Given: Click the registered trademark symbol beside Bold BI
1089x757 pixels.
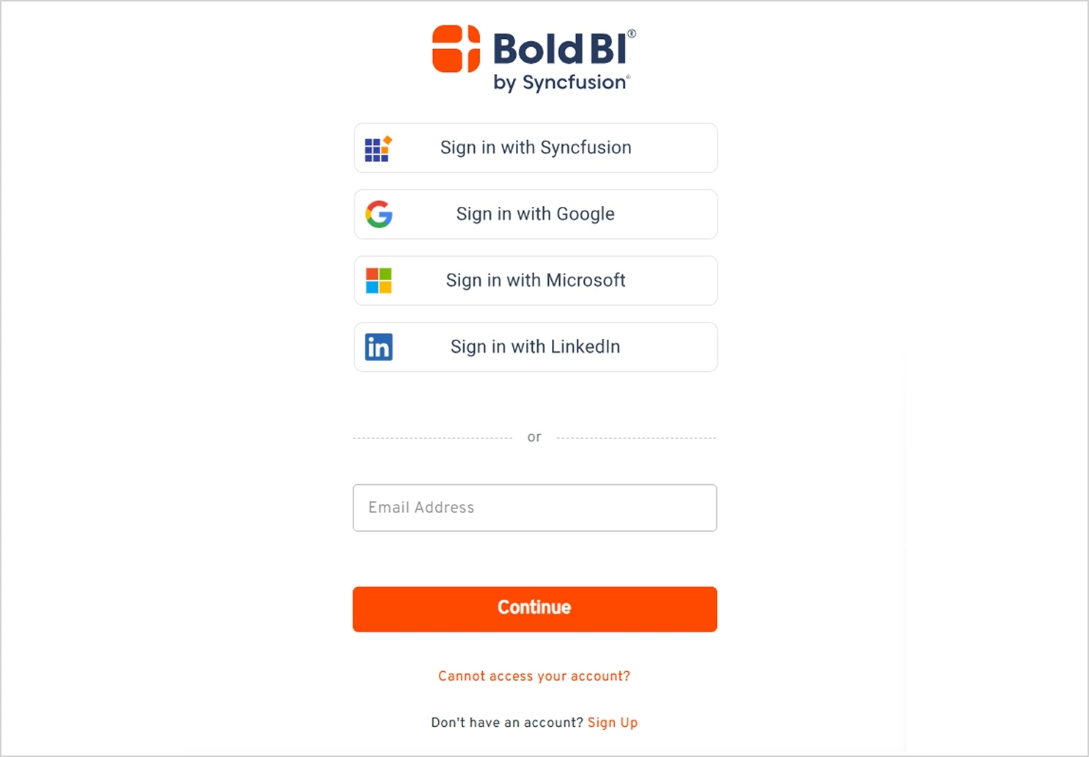Looking at the screenshot, I should point(632,34).
